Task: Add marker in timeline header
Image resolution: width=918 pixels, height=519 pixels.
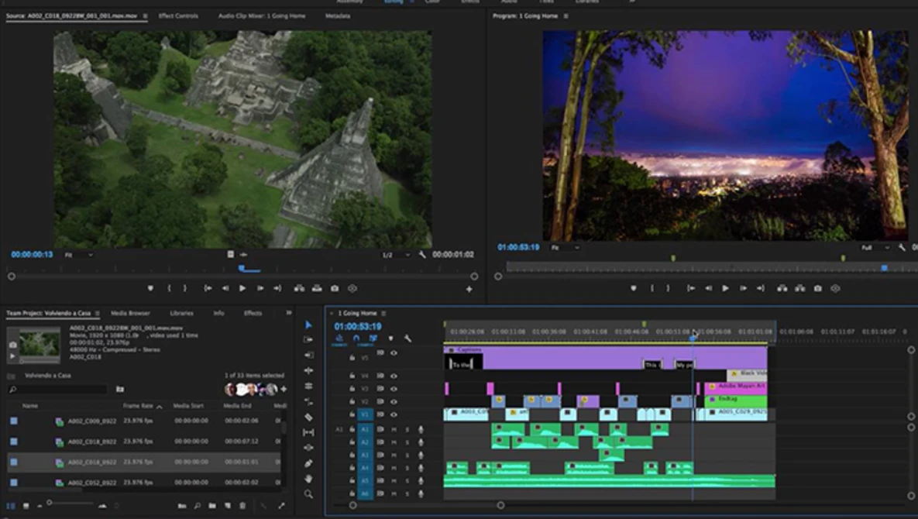Action: 390,339
